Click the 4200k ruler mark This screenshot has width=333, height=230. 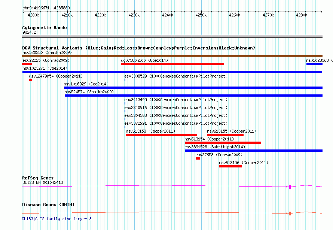(x=33, y=15)
